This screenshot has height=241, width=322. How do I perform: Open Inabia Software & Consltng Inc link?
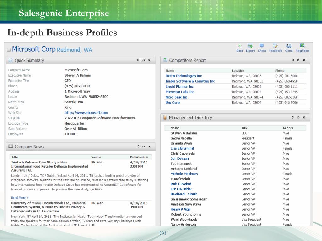pyautogui.click(x=190, y=81)
